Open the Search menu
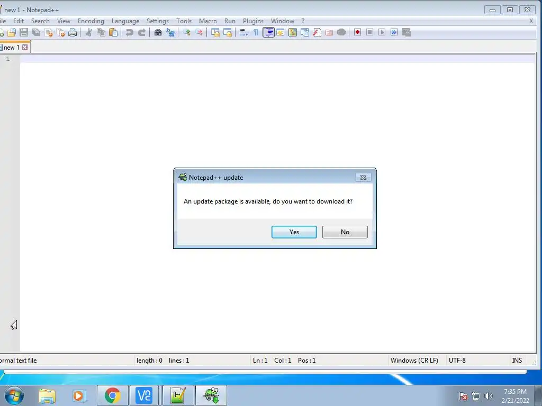The height and width of the screenshot is (406, 542). tap(40, 21)
